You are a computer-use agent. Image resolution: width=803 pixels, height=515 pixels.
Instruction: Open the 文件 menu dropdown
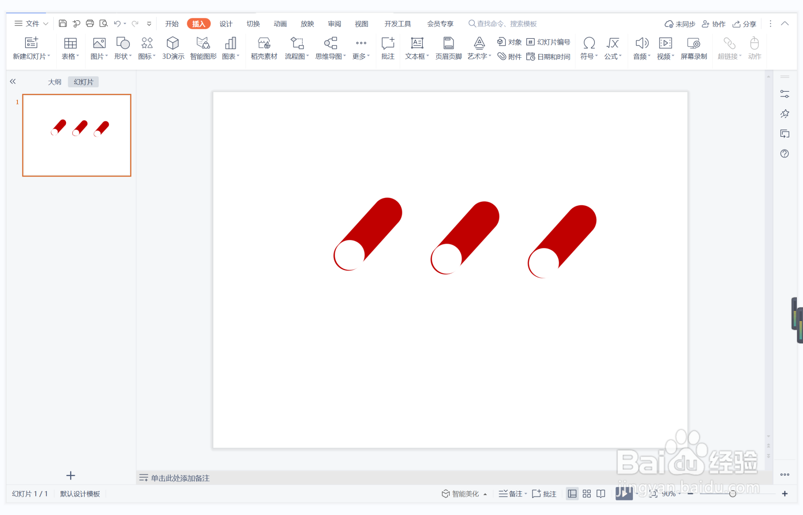[32, 24]
